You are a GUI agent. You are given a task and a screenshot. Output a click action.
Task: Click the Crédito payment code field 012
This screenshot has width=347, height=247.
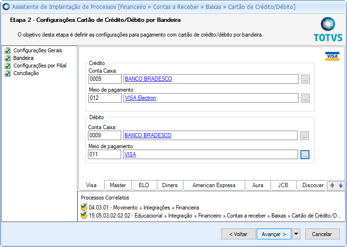[105, 98]
